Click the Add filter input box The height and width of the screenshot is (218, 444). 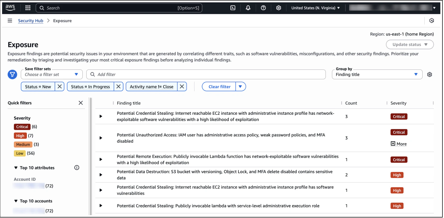click(206, 75)
